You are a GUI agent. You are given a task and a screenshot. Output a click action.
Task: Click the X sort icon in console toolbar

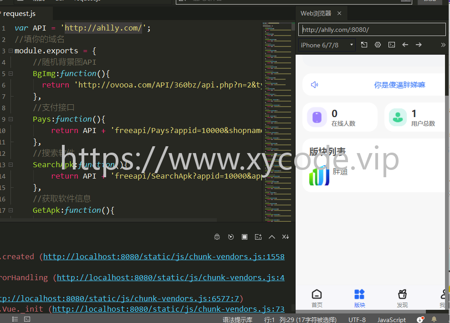tap(285, 237)
